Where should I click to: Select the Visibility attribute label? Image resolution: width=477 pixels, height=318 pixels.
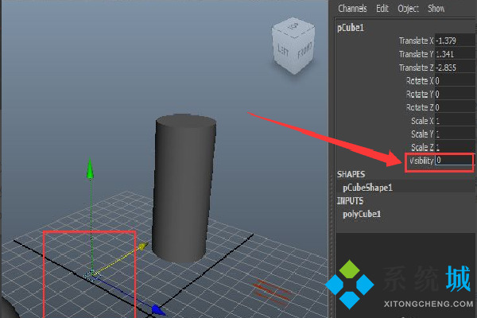[x=421, y=161]
